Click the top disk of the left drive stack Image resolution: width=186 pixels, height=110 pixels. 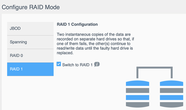point(137,83)
